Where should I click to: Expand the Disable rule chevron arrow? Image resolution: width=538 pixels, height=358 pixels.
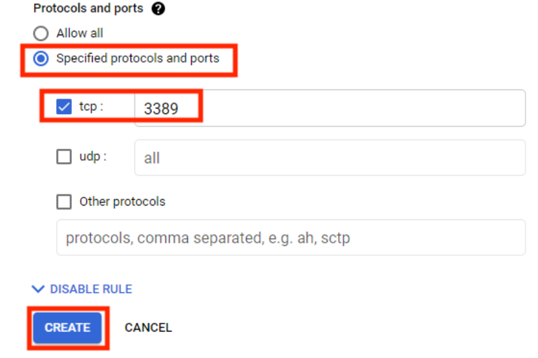(38, 289)
